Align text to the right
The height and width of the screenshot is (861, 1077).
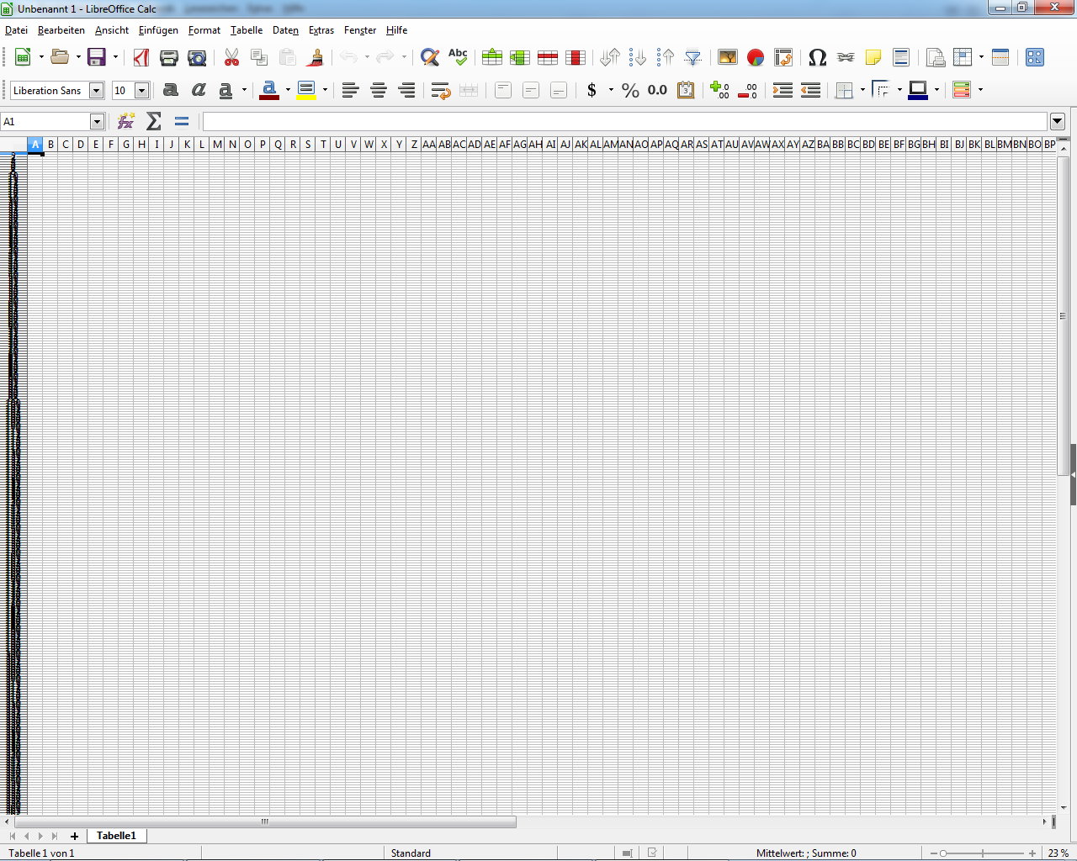(x=406, y=90)
